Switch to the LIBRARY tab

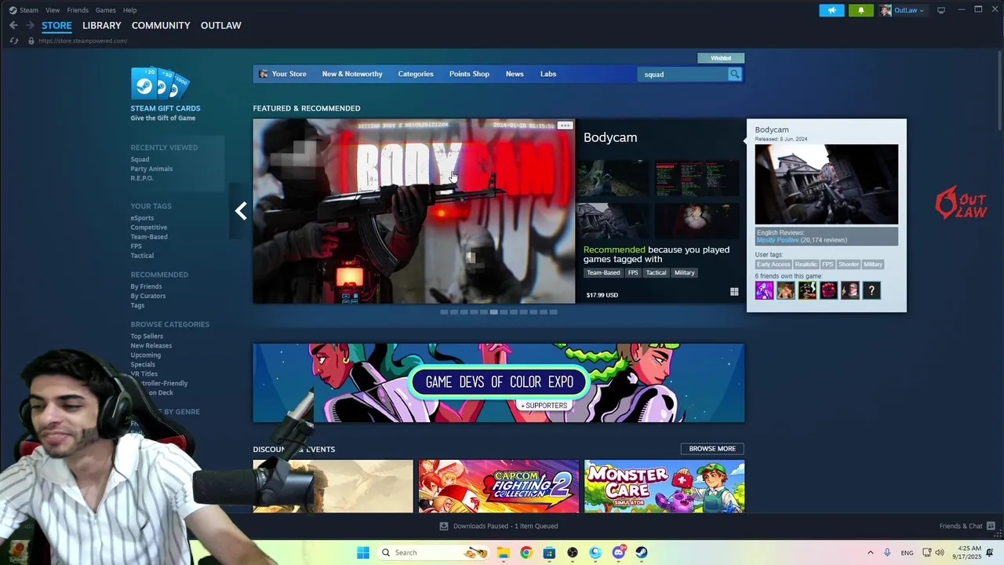pos(102,25)
